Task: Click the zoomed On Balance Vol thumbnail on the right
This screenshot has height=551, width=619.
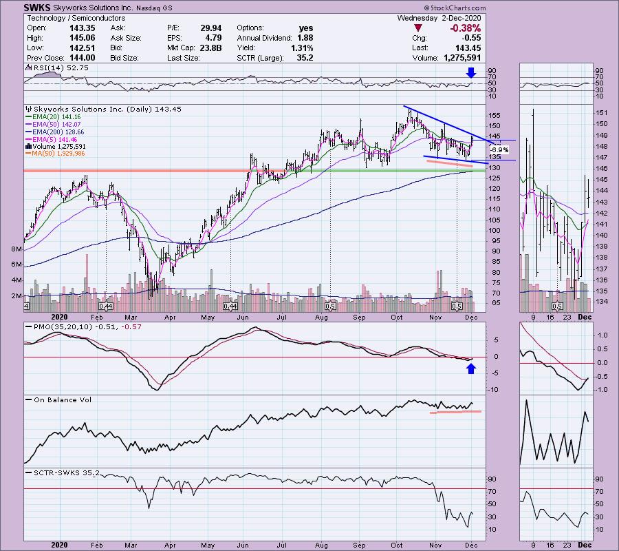Action: [x=556, y=432]
